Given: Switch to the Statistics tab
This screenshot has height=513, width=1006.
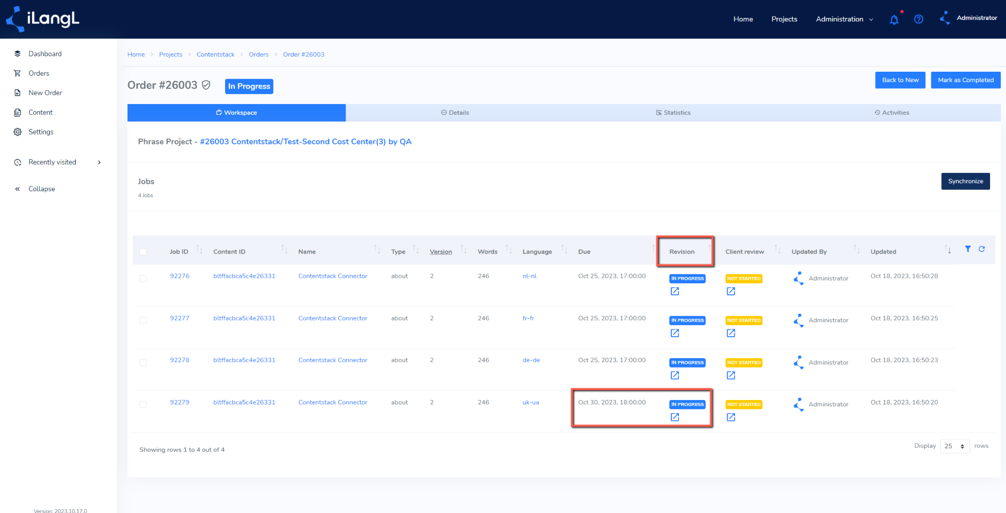Looking at the screenshot, I should [673, 113].
